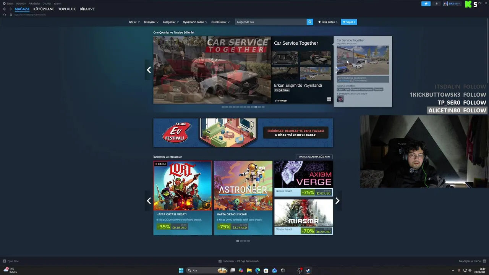Screen dimensions: 489x275
Task: Reload the store page with refresh icon
Action: tap(5, 15)
